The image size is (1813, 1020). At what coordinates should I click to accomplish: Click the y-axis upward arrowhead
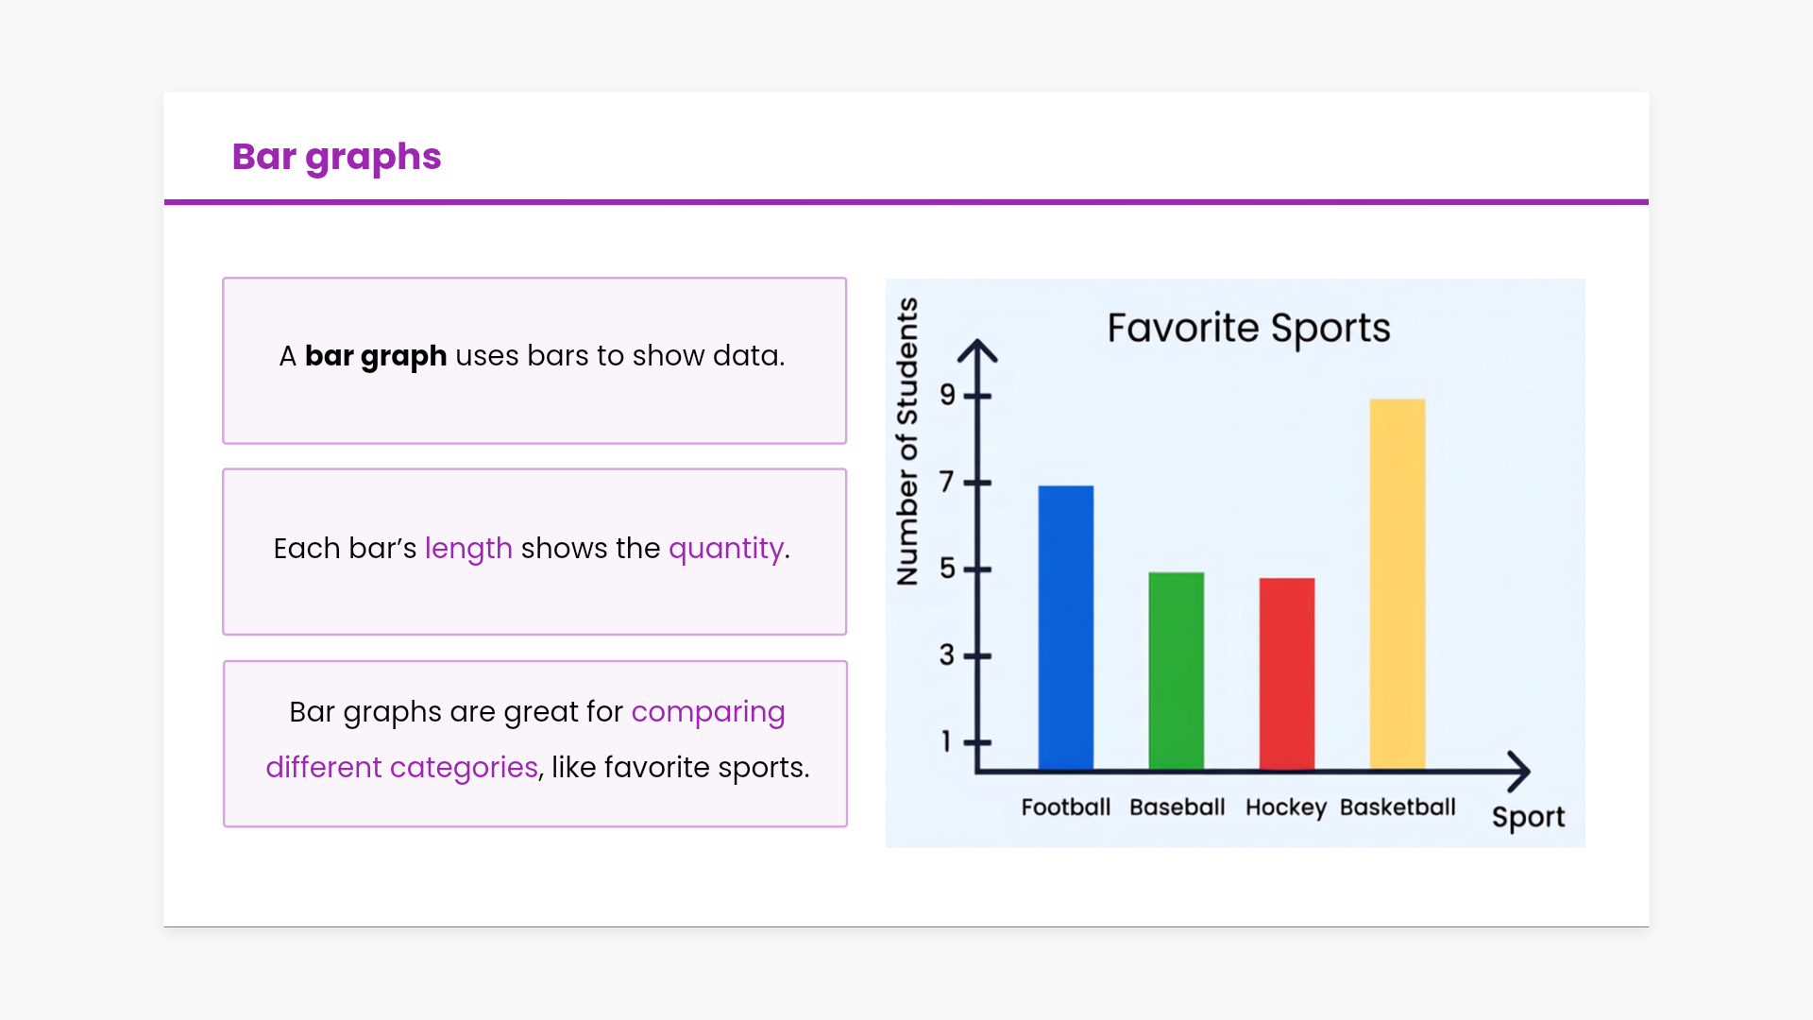[x=977, y=351]
